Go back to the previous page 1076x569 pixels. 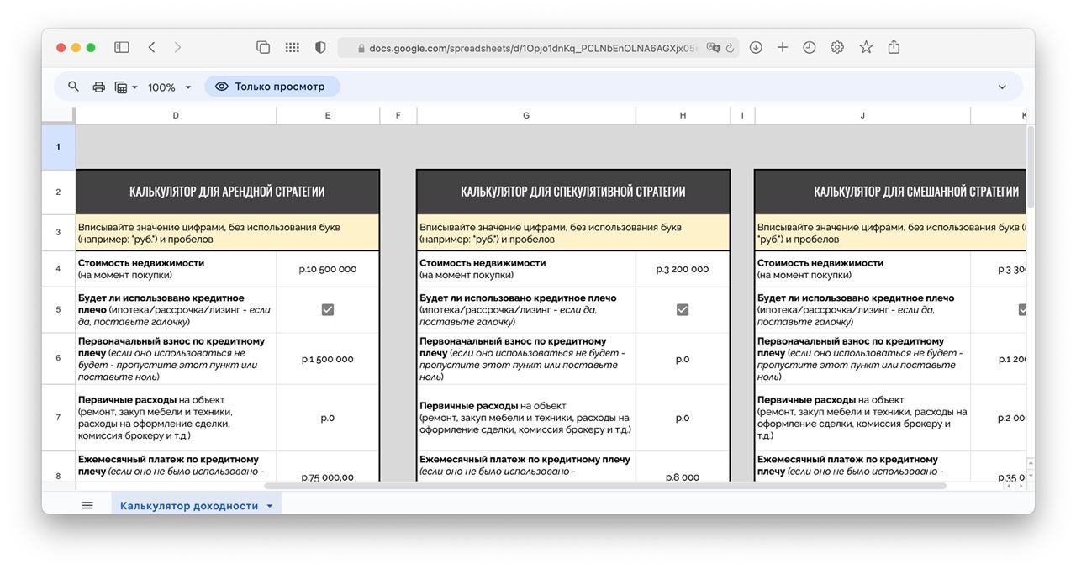tap(151, 48)
